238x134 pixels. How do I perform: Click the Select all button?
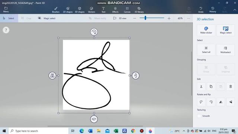(x=206, y=50)
